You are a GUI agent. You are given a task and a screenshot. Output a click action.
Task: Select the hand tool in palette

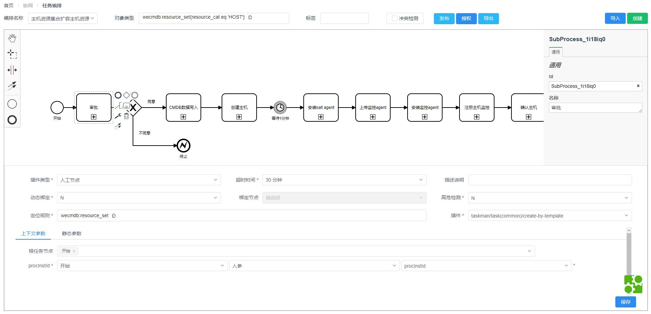click(x=12, y=38)
